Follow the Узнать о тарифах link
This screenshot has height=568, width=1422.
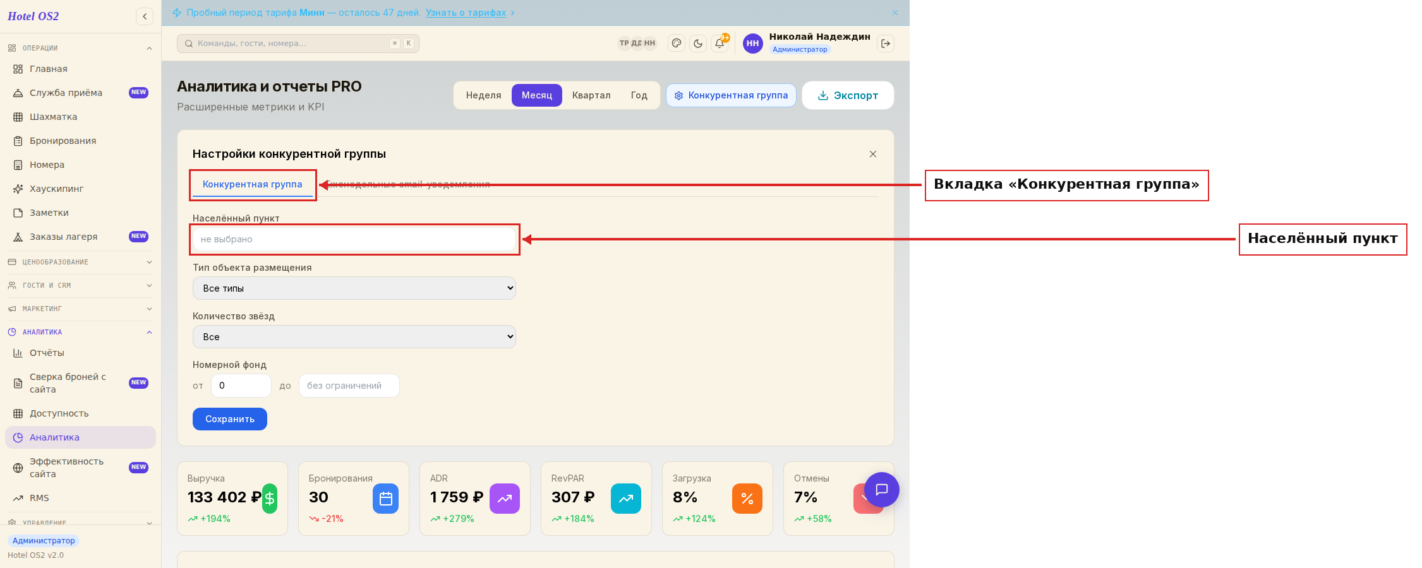point(466,13)
